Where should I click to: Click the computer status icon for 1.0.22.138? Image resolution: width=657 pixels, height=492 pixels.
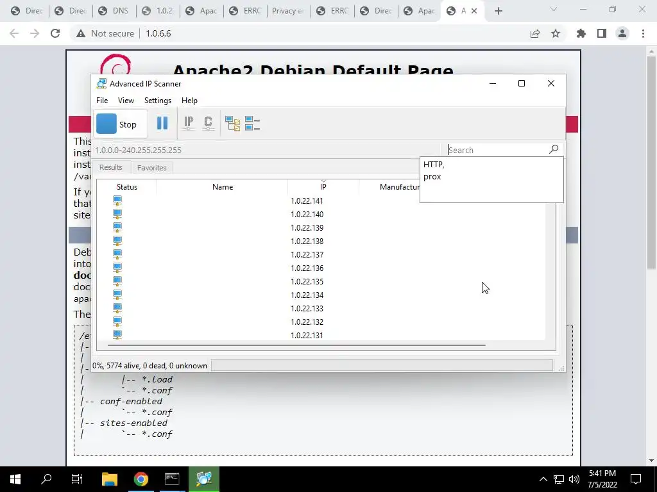[x=117, y=241]
